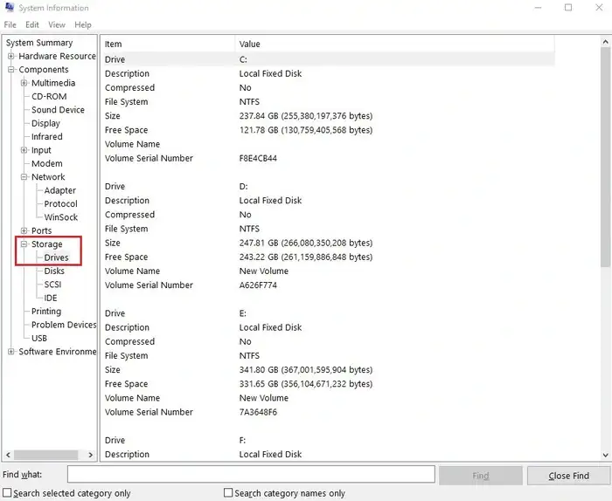Enable Search category names only checkbox

point(228,493)
